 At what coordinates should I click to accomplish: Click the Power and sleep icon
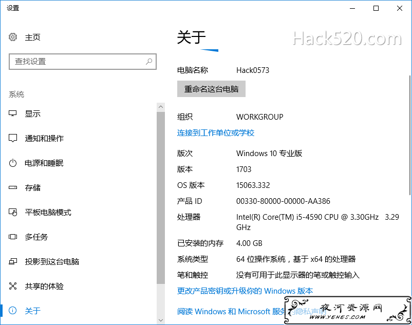pos(13,163)
